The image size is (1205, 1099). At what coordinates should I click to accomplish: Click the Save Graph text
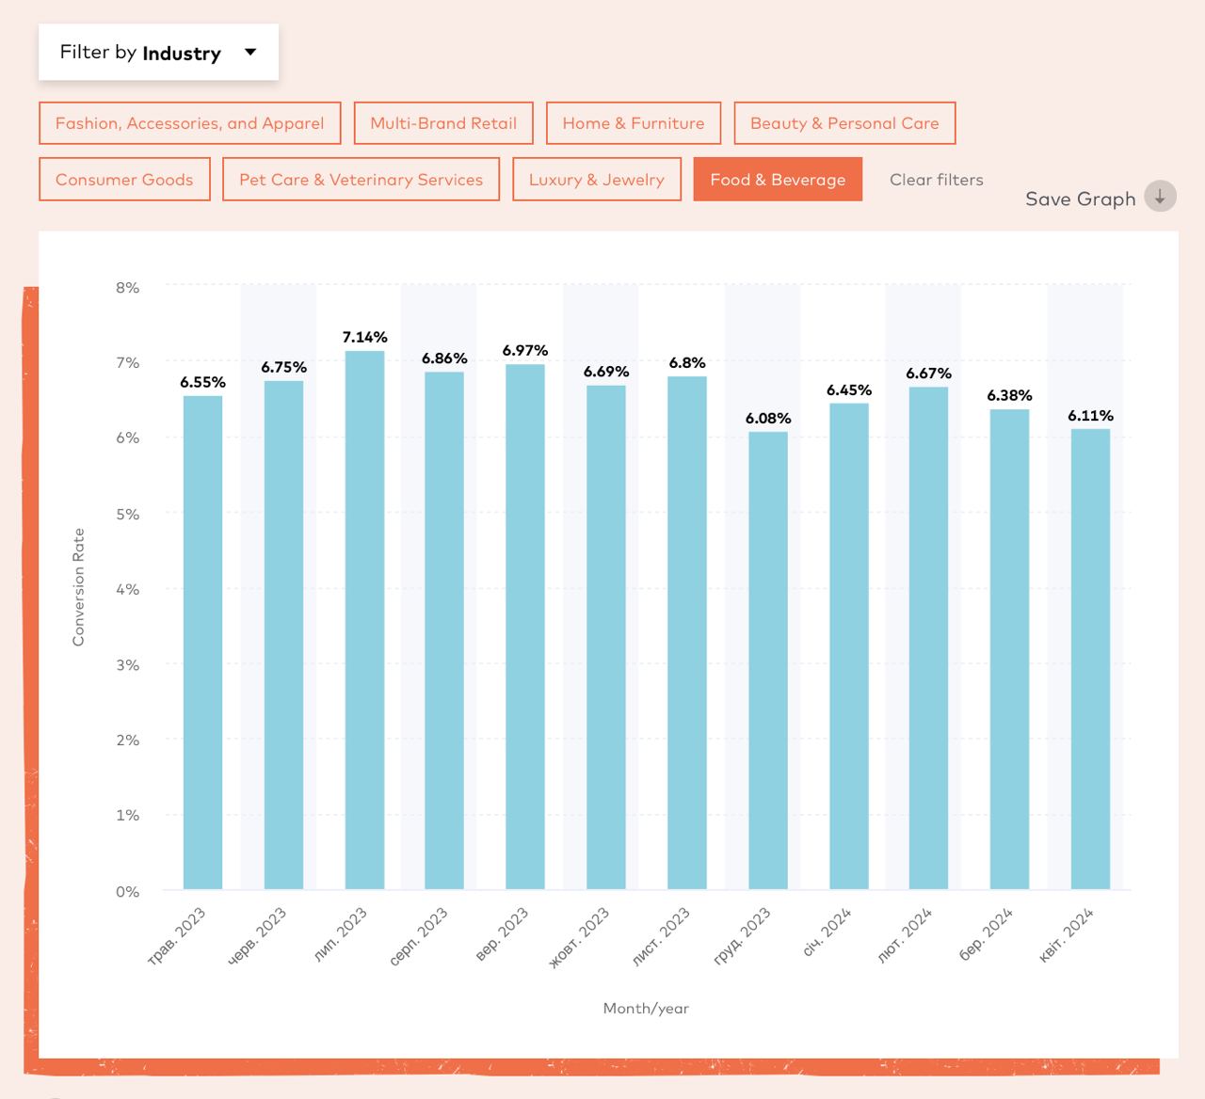(1080, 199)
